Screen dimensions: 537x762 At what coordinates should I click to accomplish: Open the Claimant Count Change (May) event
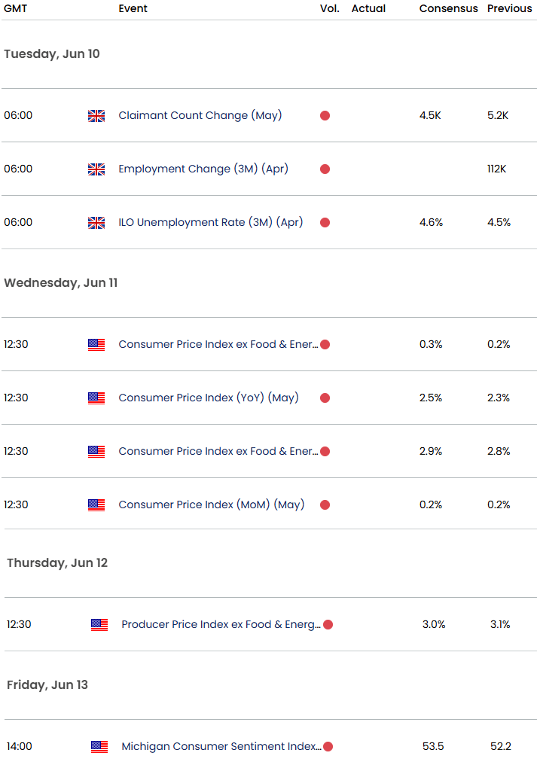click(x=200, y=116)
